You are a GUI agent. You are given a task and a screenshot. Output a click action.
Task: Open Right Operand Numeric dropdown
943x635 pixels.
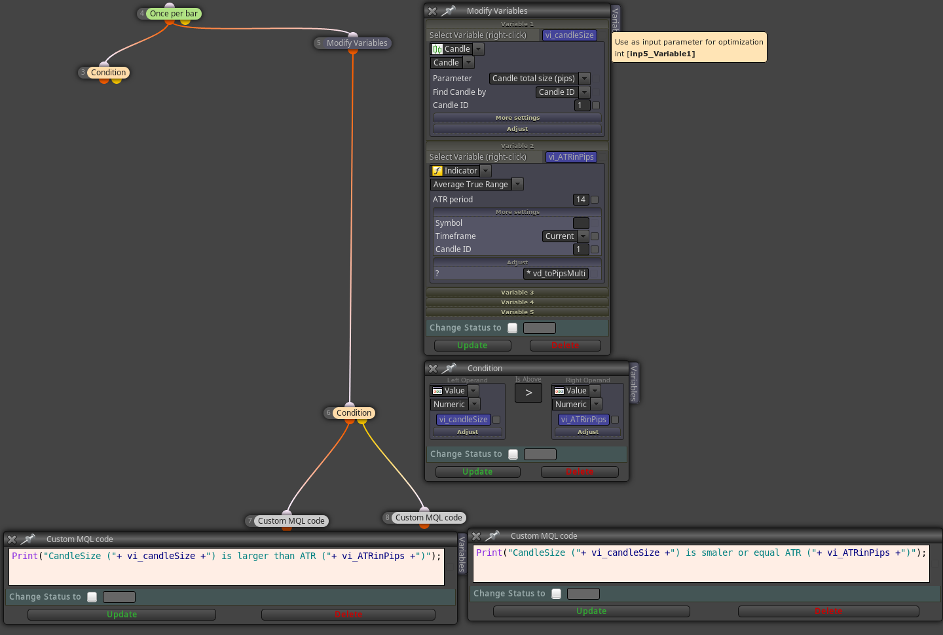pos(597,405)
